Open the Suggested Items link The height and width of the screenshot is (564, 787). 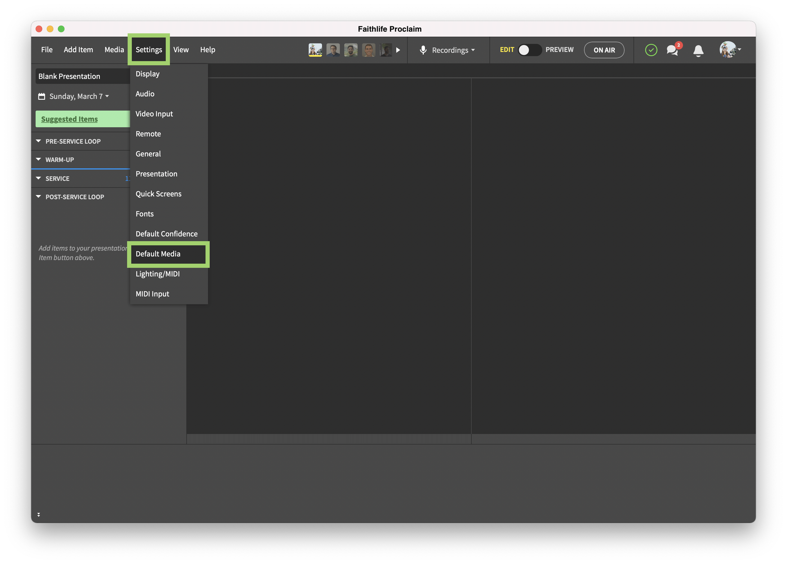pyautogui.click(x=70, y=119)
